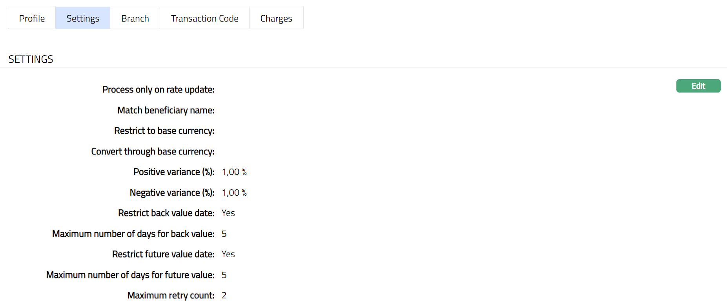Select the Settings tab

(83, 18)
